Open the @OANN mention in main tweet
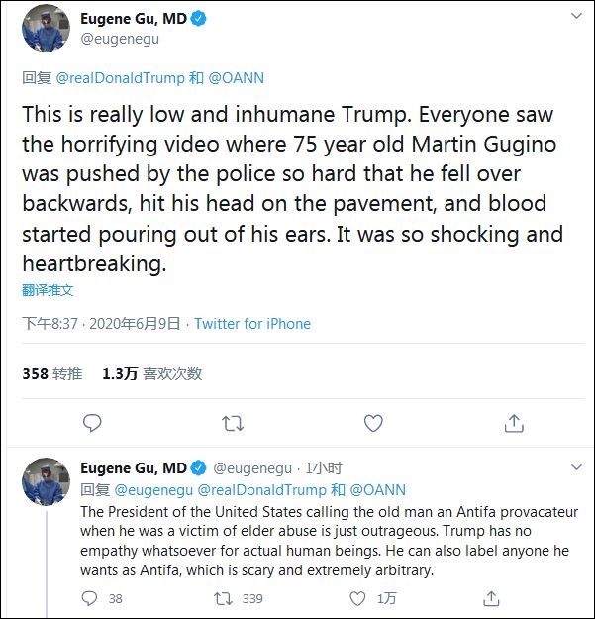The image size is (595, 619). tap(239, 77)
